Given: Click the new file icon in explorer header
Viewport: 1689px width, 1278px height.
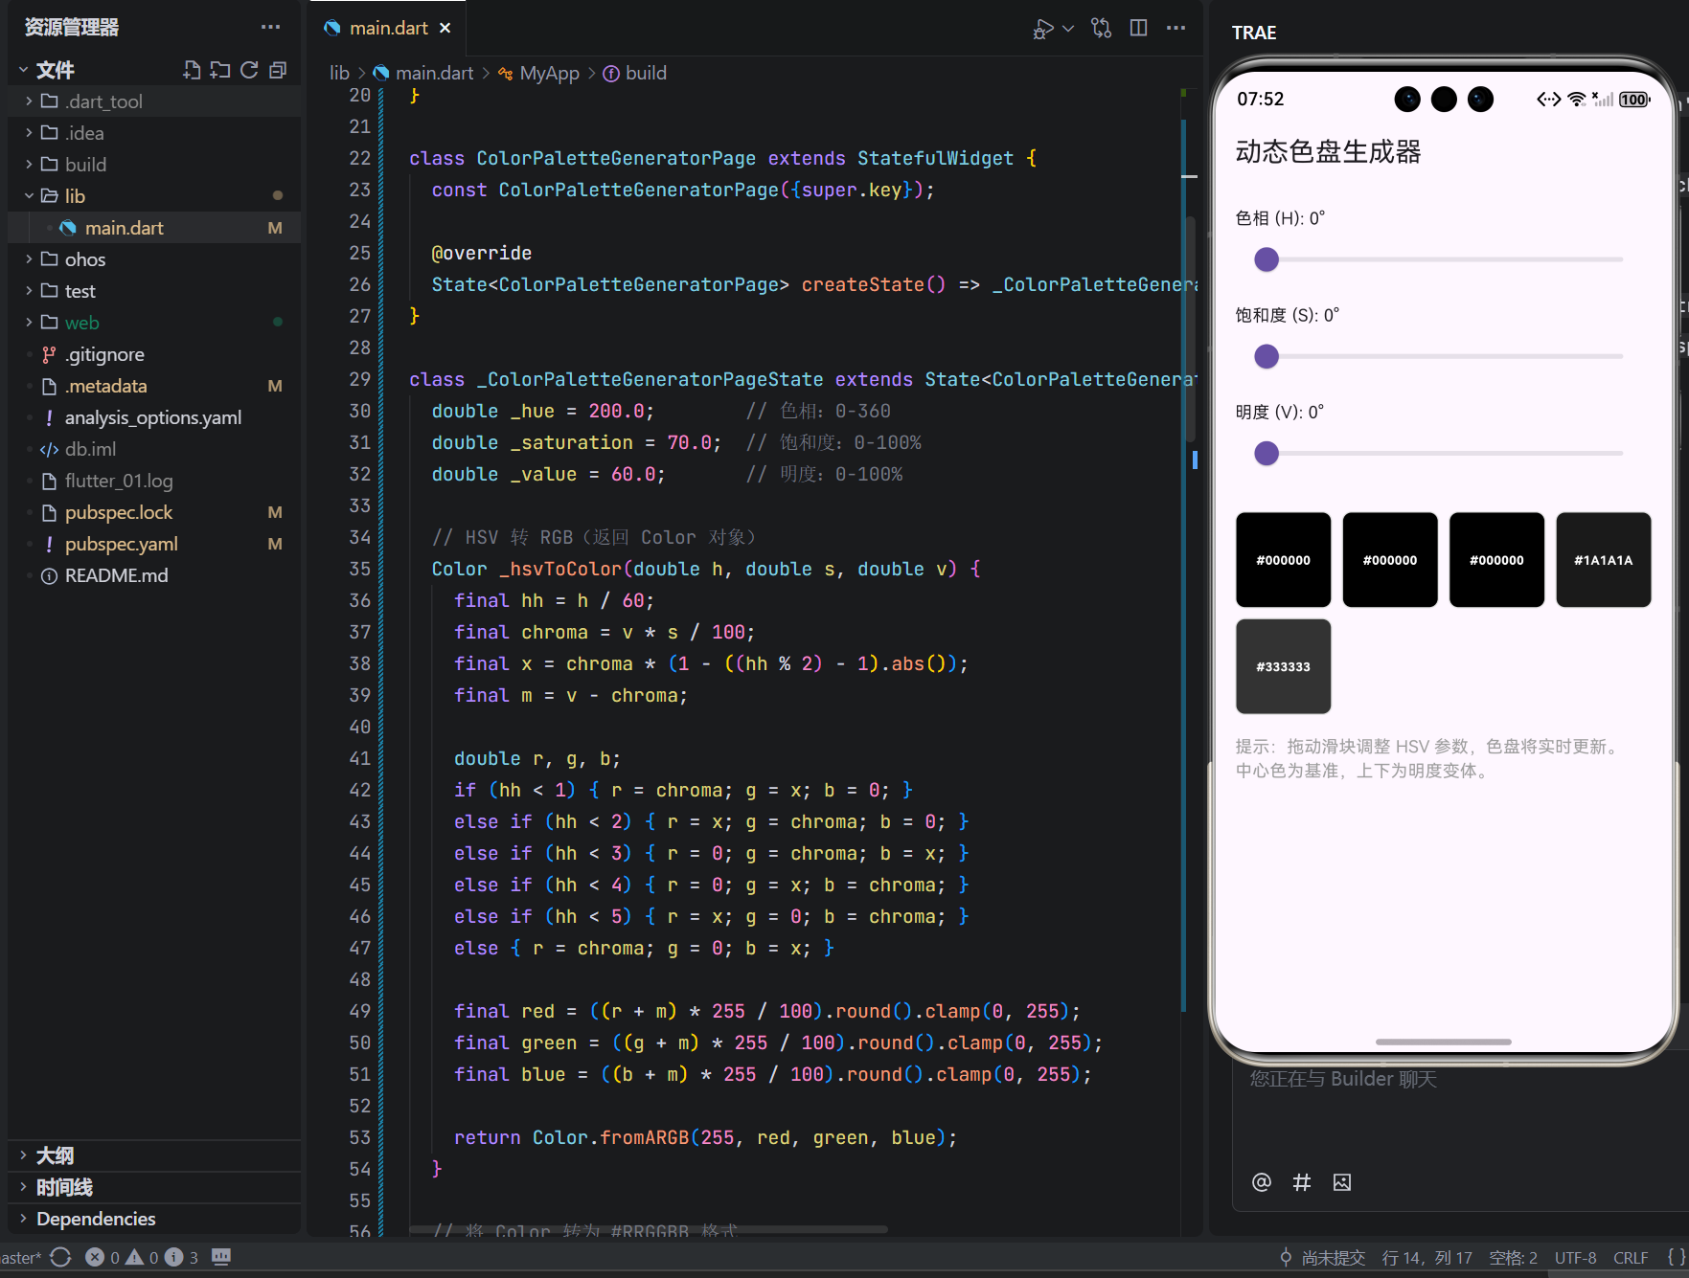Looking at the screenshot, I should tap(192, 70).
